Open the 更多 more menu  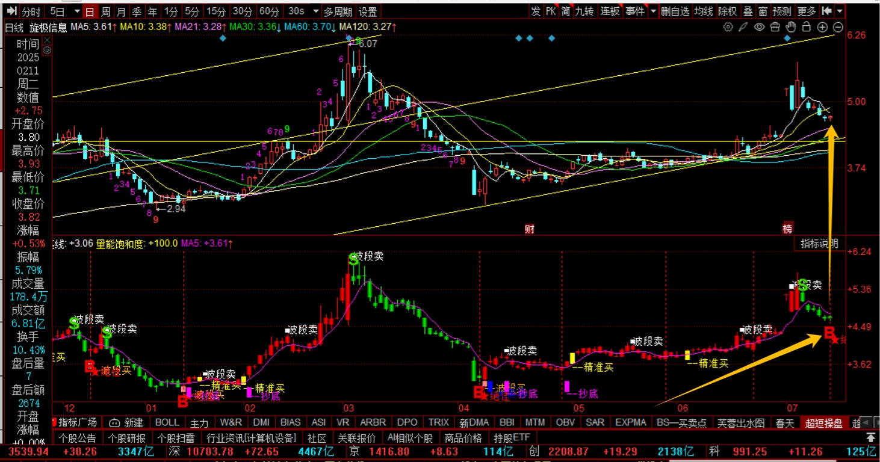(807, 11)
